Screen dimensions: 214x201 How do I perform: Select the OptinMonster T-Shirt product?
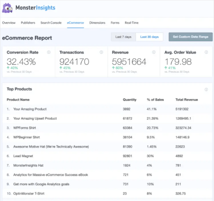tap(29, 194)
